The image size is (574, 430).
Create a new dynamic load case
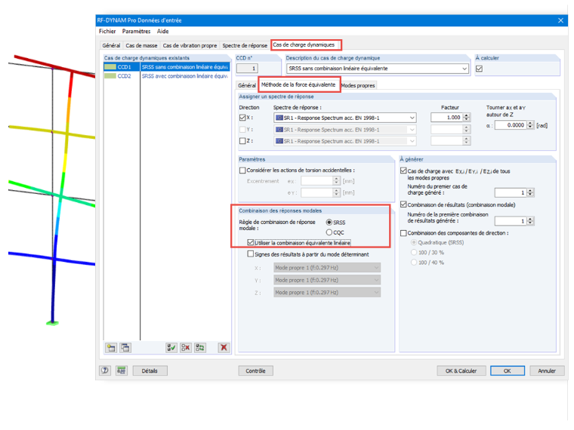point(111,347)
